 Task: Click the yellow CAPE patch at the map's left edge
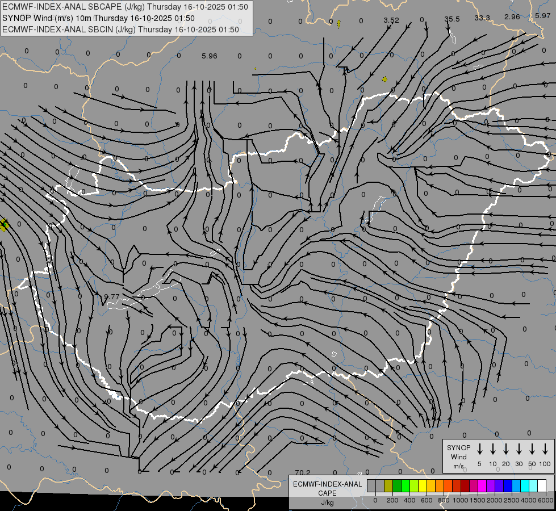tap(4, 225)
